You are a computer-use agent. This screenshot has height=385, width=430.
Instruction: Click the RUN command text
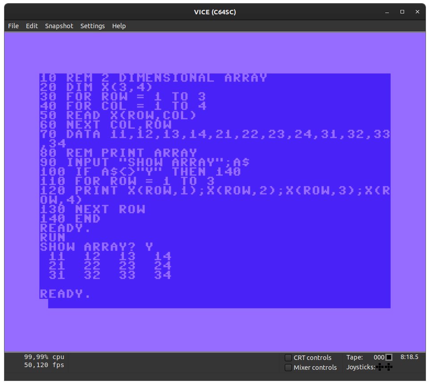(x=52, y=238)
